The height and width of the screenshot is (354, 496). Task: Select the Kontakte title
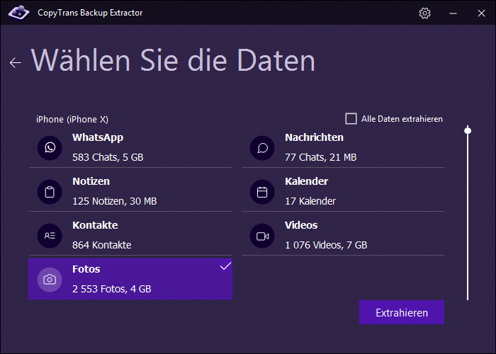[95, 225]
